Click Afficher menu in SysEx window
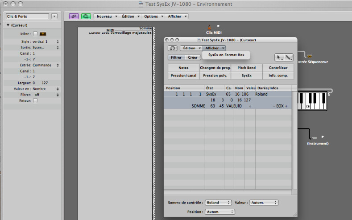The image size is (352, 220). [214, 48]
